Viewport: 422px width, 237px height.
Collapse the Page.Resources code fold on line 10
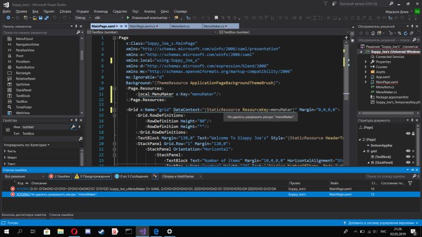[x=114, y=88]
